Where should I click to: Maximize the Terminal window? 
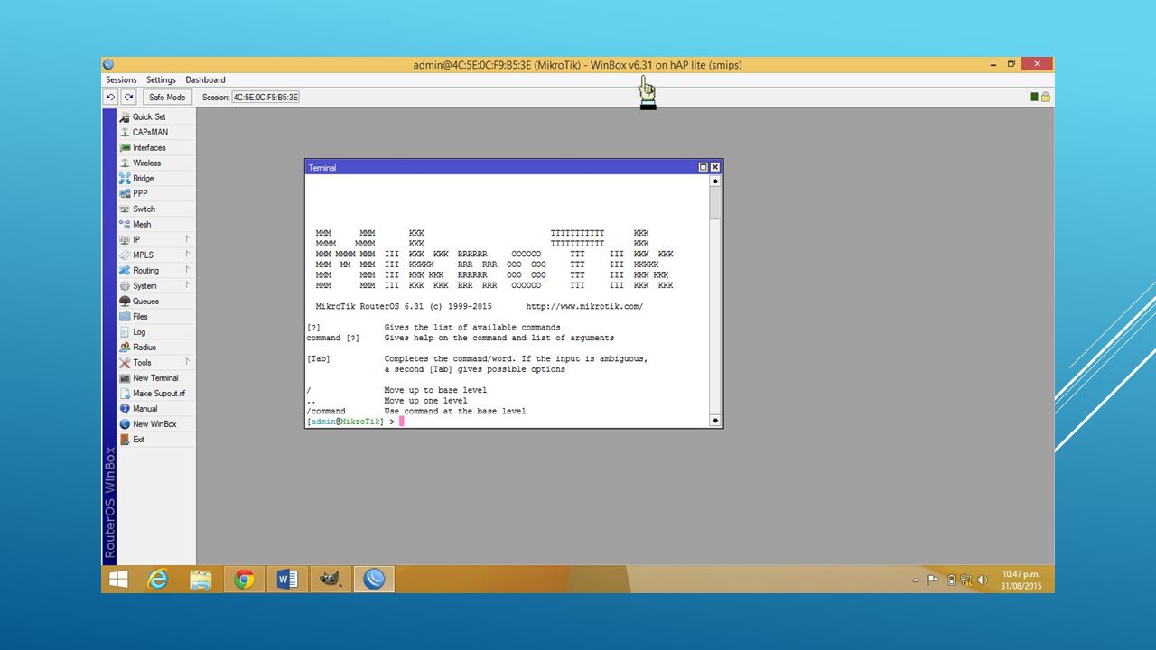(x=704, y=167)
